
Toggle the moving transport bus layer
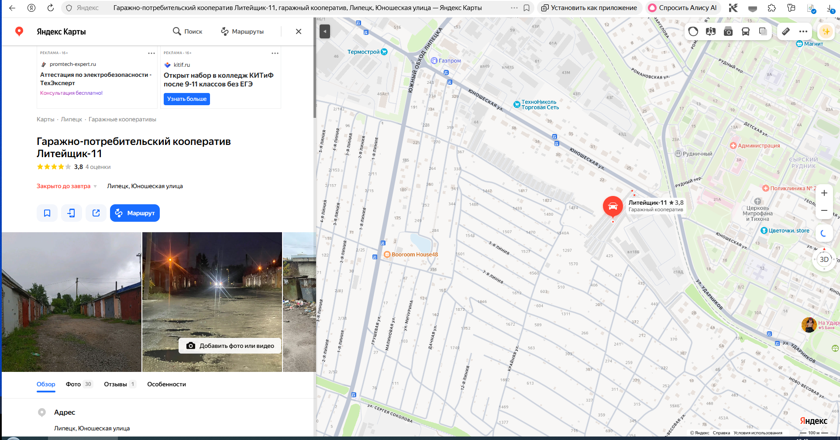[746, 31]
